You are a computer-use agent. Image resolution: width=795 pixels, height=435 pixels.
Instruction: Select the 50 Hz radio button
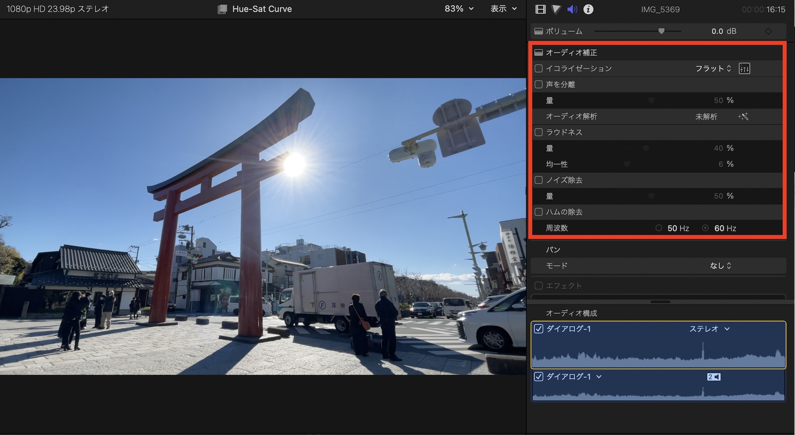pyautogui.click(x=659, y=228)
